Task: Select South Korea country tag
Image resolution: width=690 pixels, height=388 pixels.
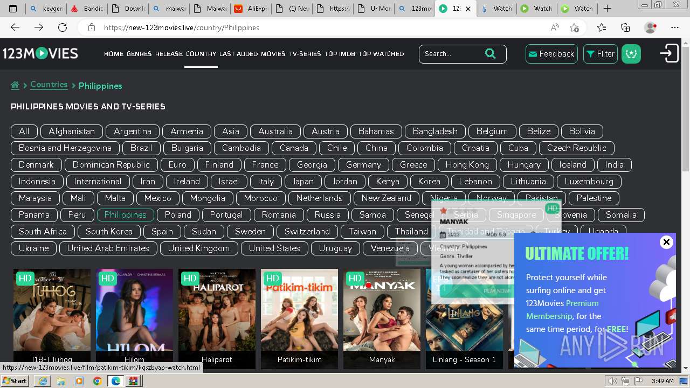Action: pos(109,232)
